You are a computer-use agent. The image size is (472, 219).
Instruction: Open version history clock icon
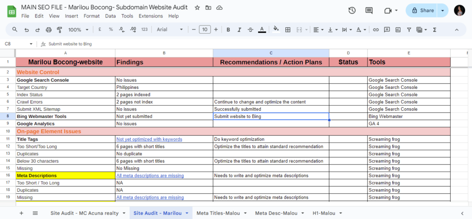click(352, 11)
